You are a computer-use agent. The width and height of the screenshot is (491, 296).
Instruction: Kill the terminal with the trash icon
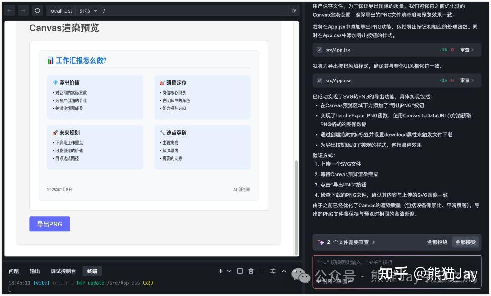click(251, 271)
